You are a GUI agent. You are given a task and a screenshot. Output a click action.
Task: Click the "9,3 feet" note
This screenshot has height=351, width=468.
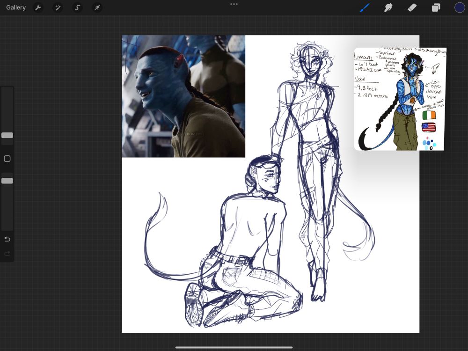point(366,88)
